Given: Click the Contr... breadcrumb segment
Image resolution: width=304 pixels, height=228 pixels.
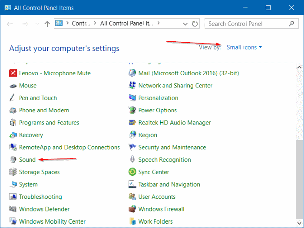Looking at the screenshot, I should click(x=81, y=23).
